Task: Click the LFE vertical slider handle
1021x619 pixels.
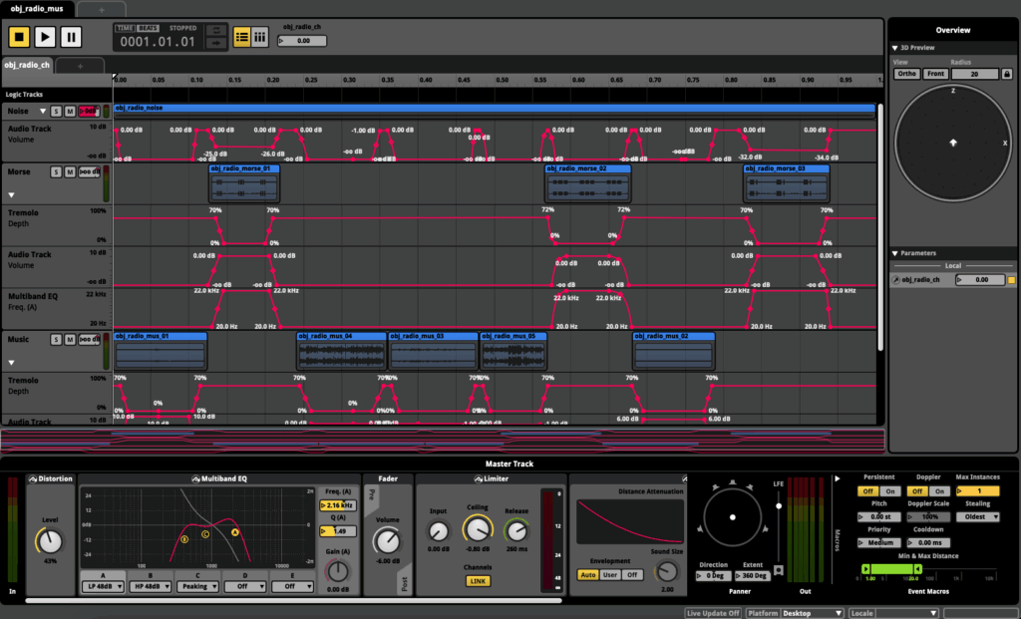Action: pyautogui.click(x=778, y=505)
